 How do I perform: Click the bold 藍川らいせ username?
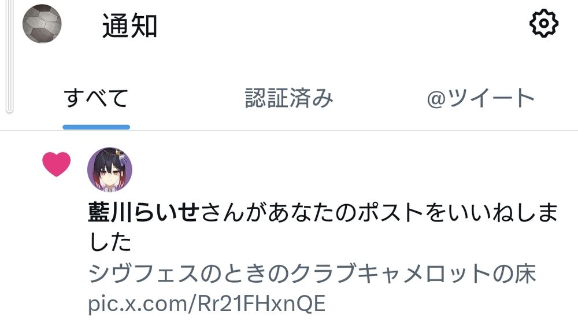tap(144, 212)
